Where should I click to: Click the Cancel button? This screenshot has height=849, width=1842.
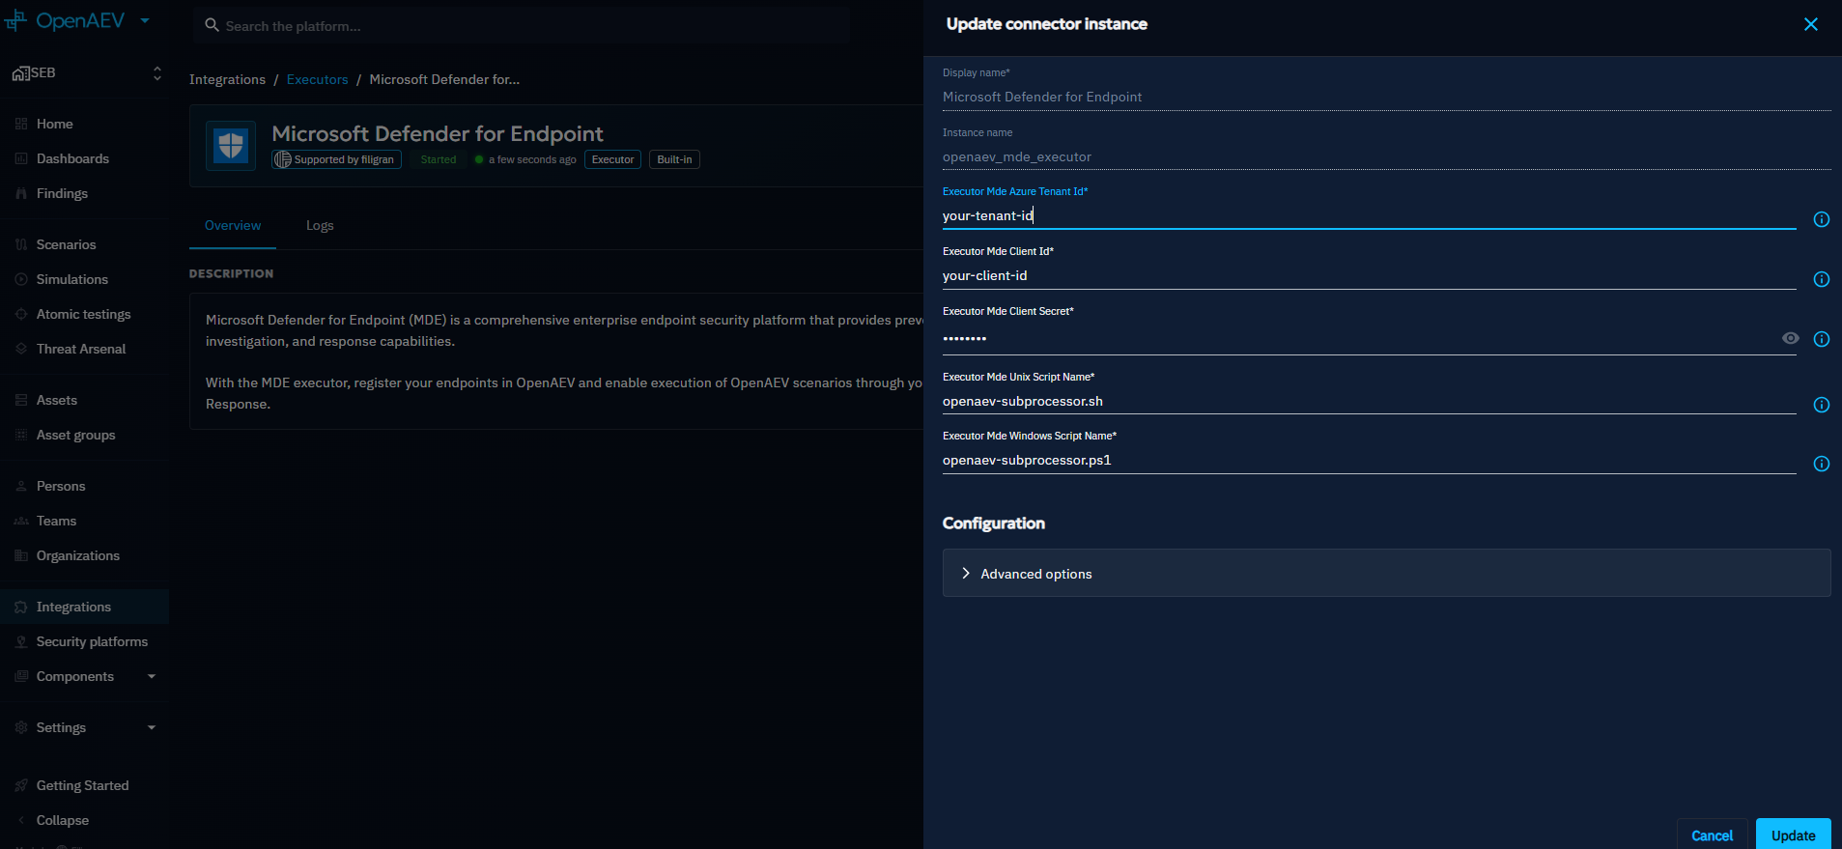(x=1712, y=835)
